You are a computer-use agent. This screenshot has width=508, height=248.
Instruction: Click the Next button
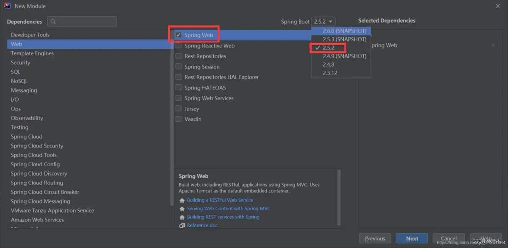pyautogui.click(x=412, y=239)
